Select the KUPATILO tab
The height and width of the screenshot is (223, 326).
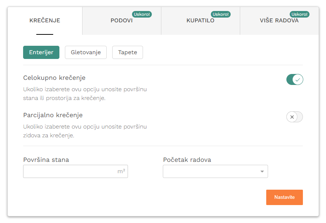pyautogui.click(x=201, y=21)
